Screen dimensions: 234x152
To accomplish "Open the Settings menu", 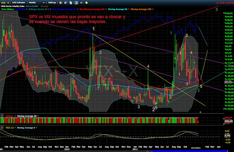I will click(x=52, y=3).
